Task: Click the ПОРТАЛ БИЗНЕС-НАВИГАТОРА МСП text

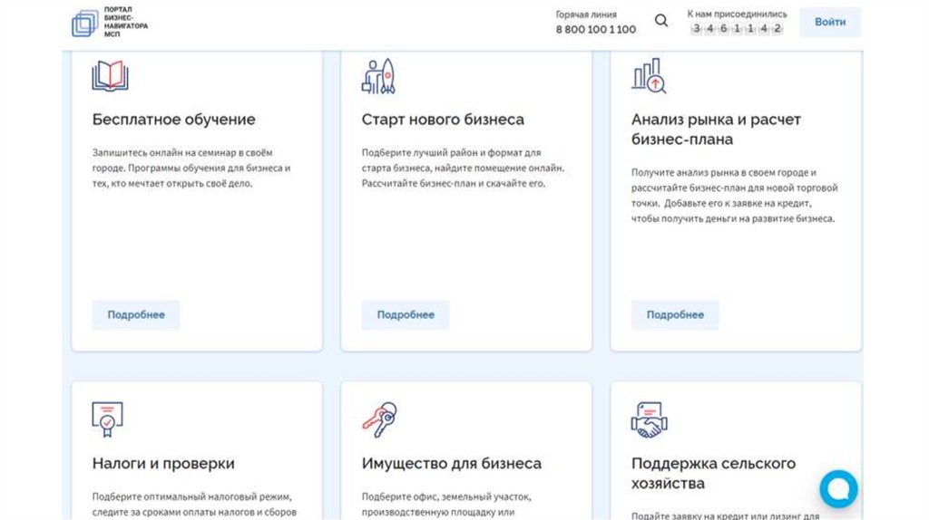Action: click(125, 22)
